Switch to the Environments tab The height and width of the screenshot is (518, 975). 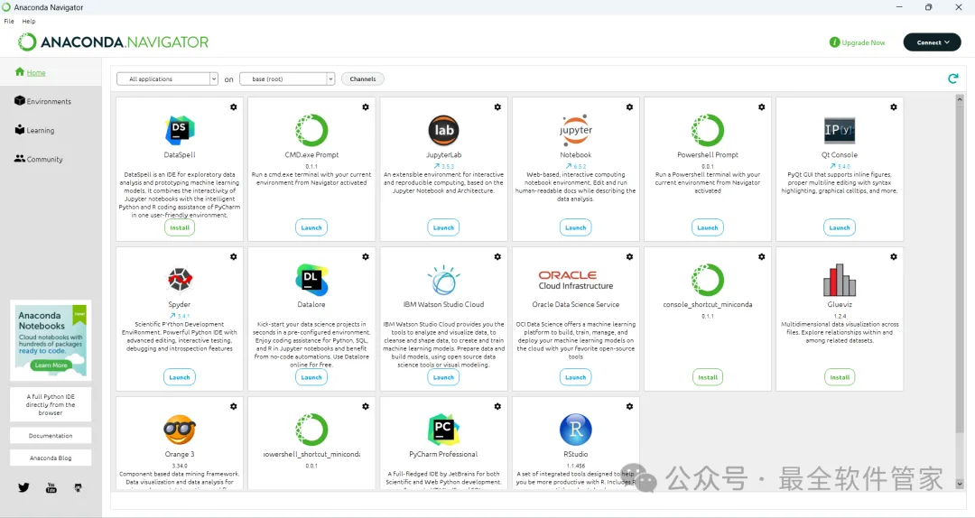click(43, 101)
